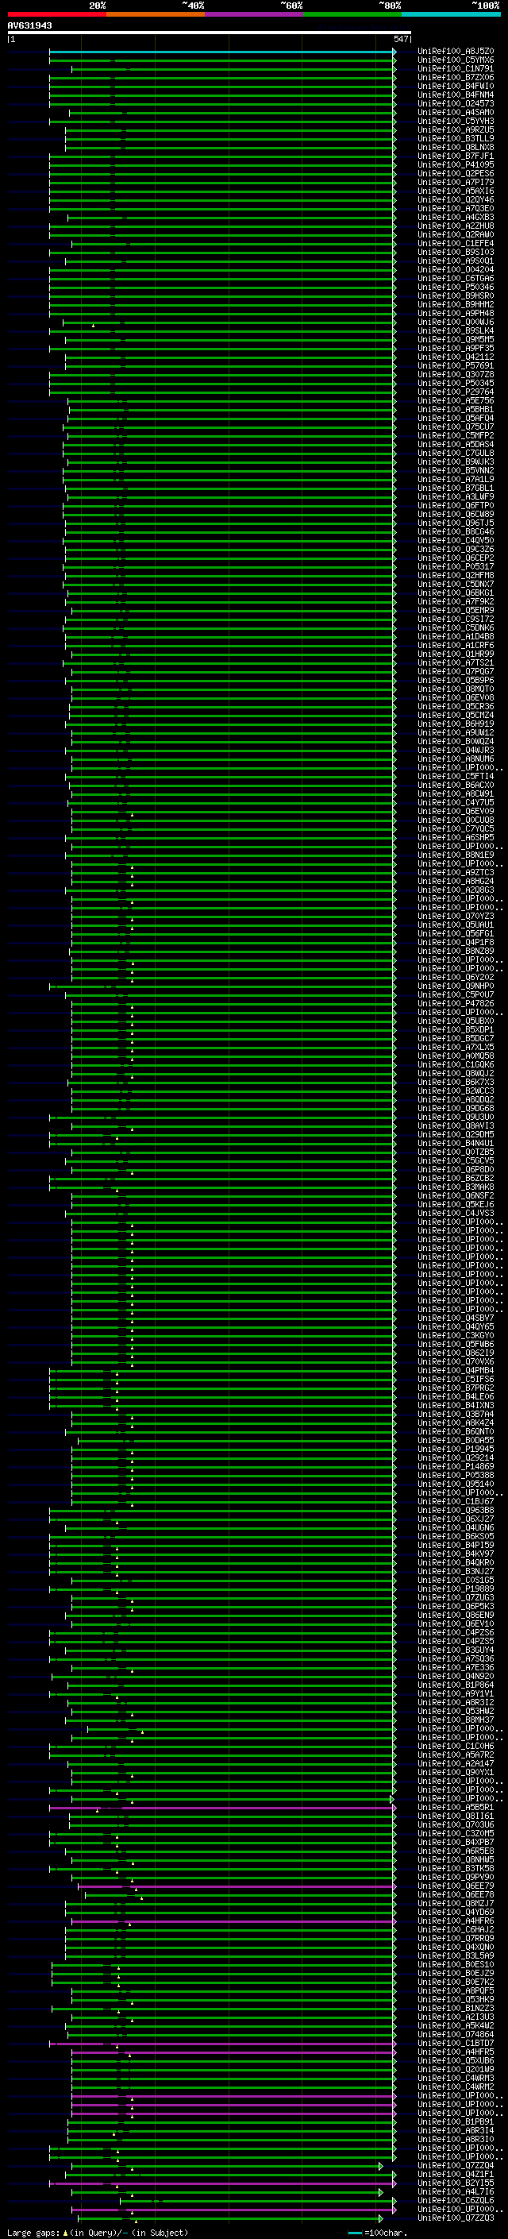Click UniRef100_Q5FWB6 entry
Viewport: 508px width, 2239px height.
(456, 1344)
